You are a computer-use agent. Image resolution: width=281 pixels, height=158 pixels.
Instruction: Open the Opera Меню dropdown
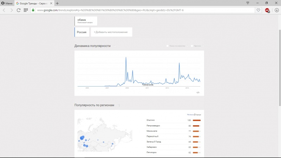tap(7, 3)
